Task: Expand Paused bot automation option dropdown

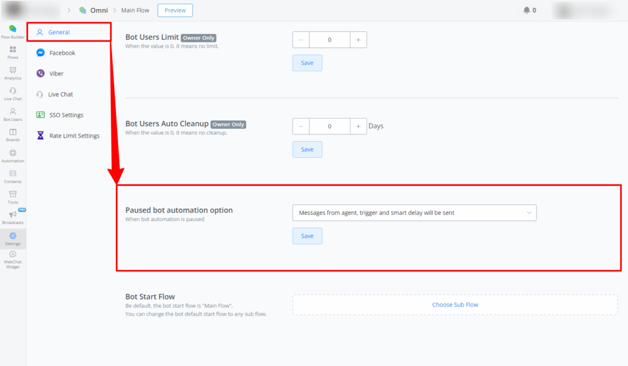Action: pyautogui.click(x=414, y=213)
